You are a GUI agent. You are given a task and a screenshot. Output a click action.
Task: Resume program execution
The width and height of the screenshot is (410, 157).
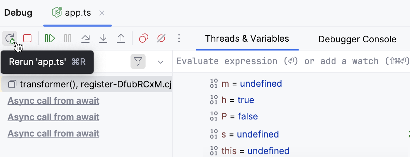tap(50, 38)
